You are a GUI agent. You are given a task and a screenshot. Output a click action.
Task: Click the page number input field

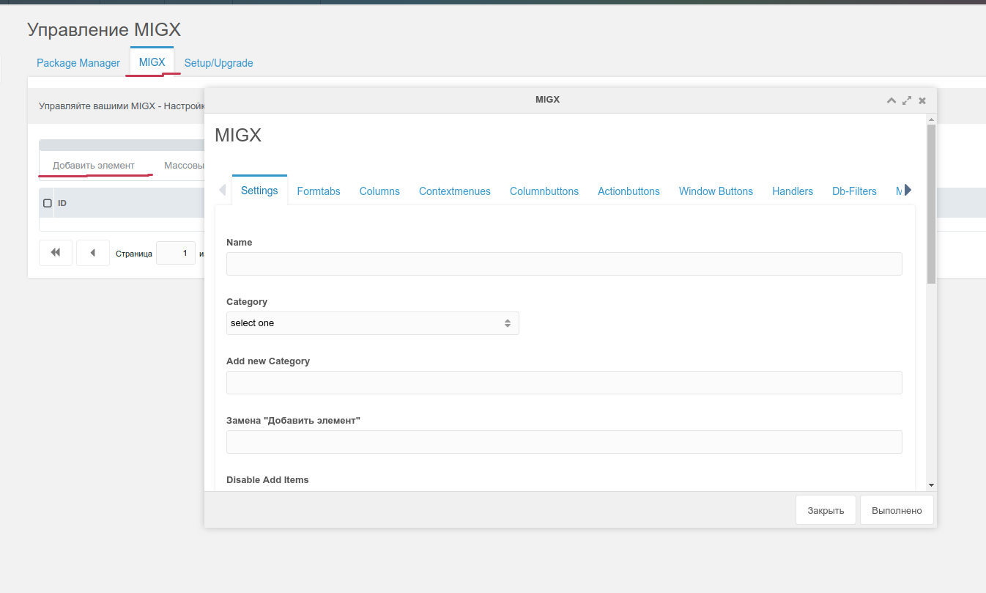(x=176, y=253)
